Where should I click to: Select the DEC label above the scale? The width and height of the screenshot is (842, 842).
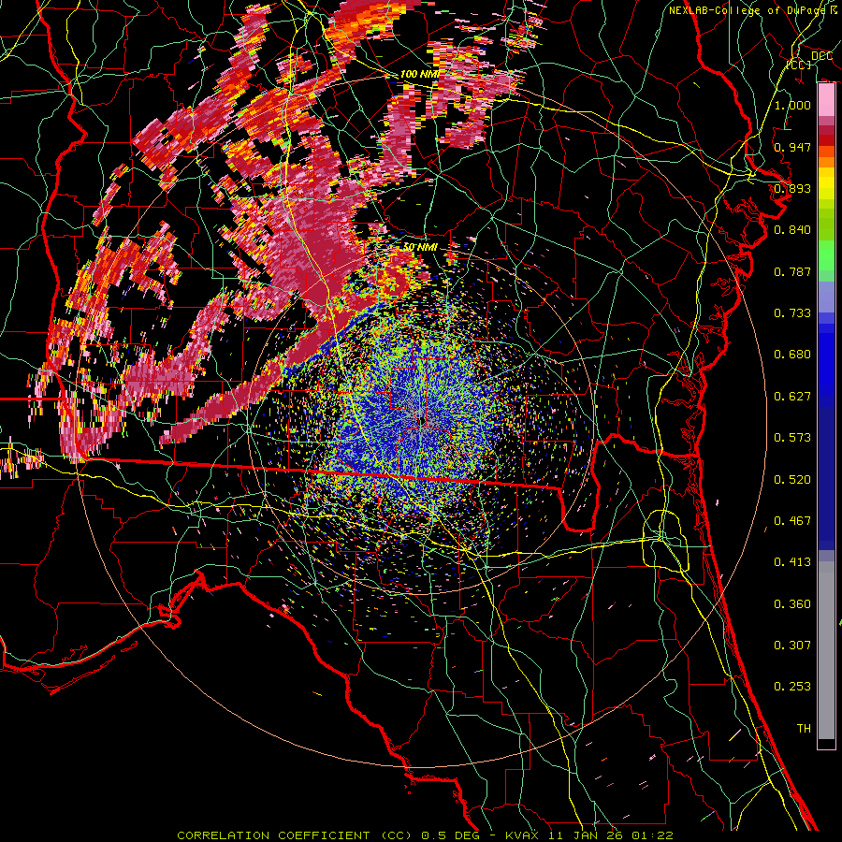point(821,56)
